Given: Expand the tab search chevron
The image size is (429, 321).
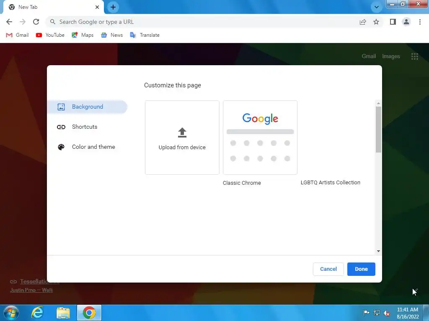Looking at the screenshot, I should click(x=377, y=7).
